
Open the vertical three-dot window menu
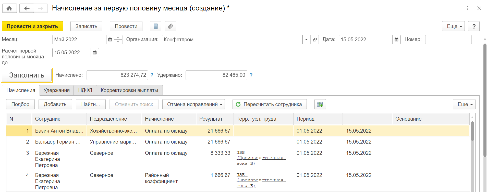coord(468,8)
